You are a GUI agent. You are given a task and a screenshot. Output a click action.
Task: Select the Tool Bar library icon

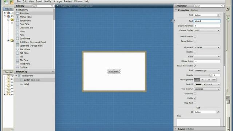coord(17,67)
